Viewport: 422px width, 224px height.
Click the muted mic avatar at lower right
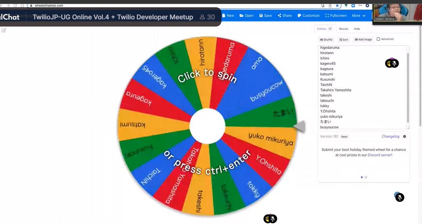399,197
